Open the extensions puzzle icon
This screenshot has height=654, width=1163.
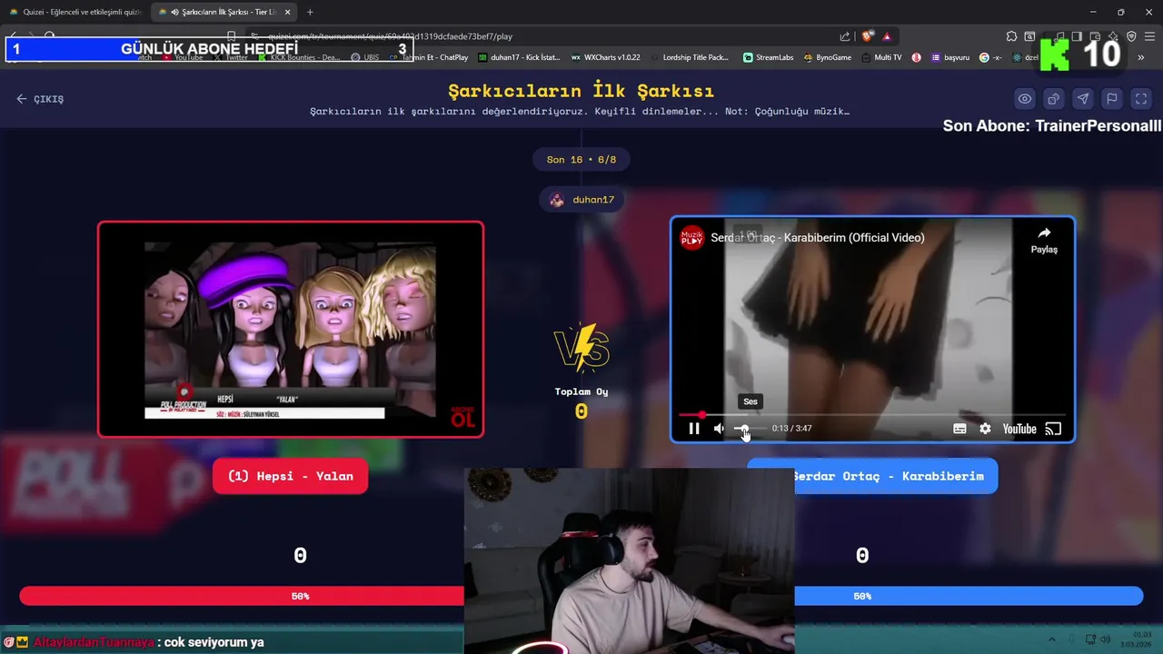(1011, 36)
